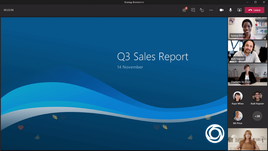The height and width of the screenshot is (151, 268).
Task: Click the Share content icon
Action: [x=239, y=10]
